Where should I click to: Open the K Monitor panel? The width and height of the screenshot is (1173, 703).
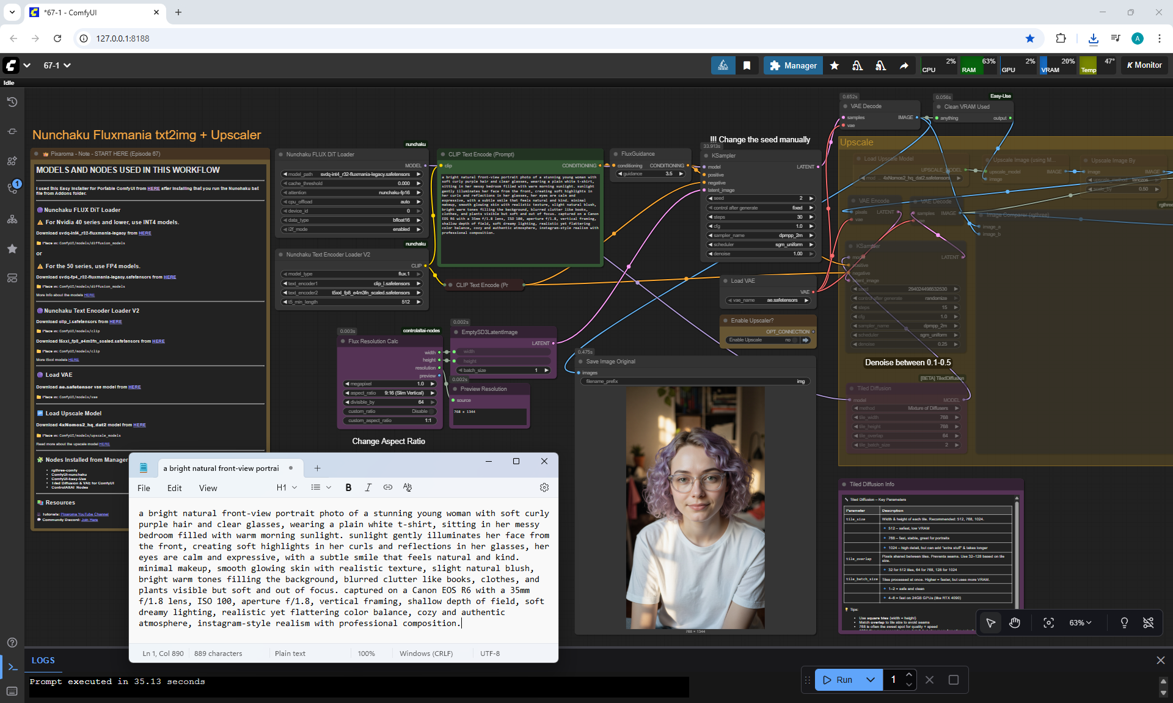[1144, 65]
